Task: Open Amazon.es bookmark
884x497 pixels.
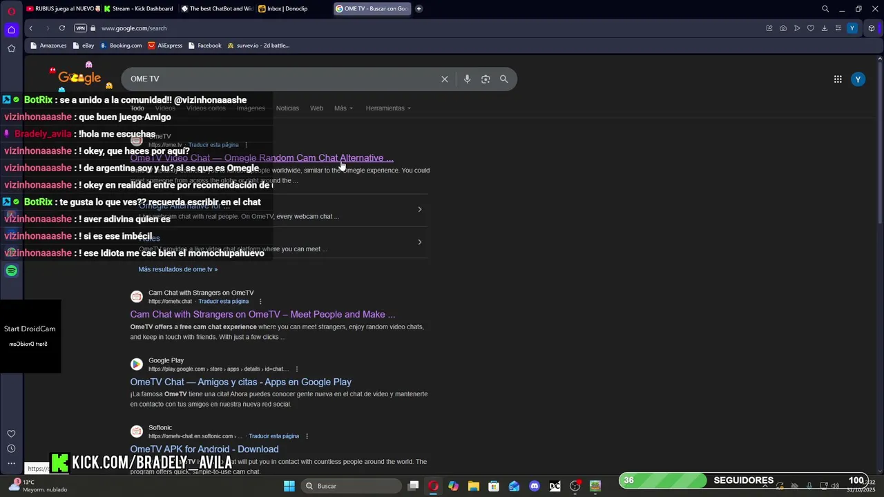Action: 48,46
